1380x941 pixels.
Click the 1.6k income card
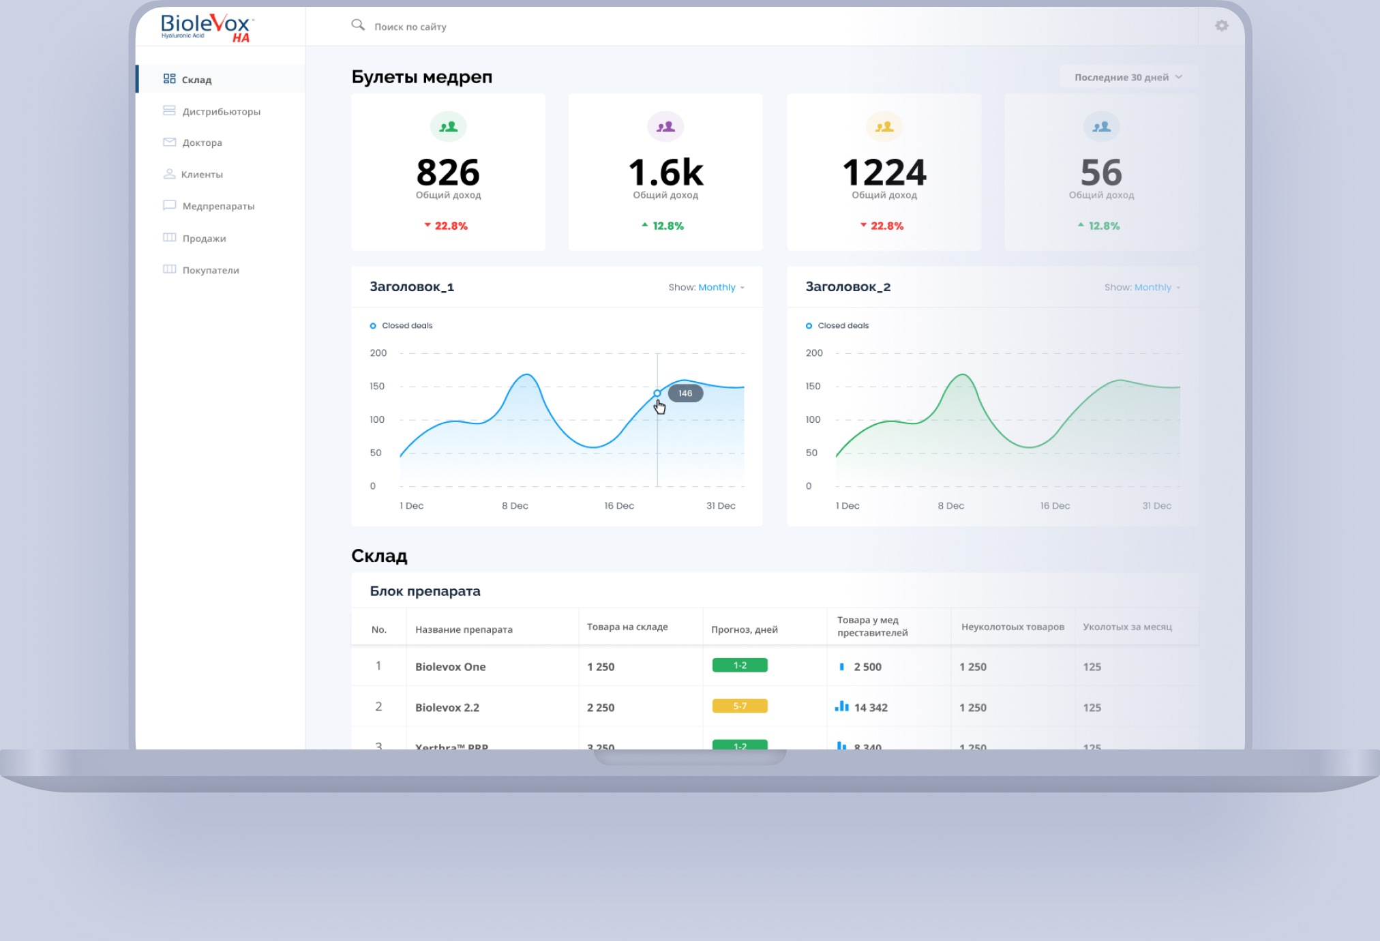coord(665,172)
